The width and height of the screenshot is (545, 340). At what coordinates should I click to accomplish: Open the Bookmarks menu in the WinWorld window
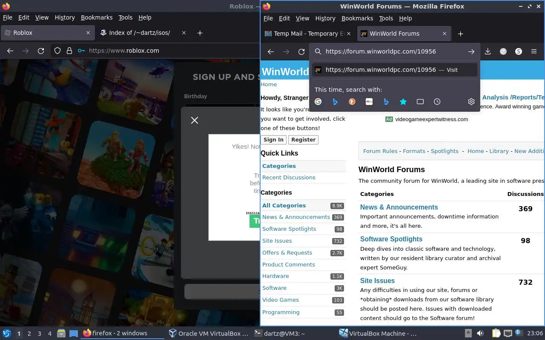(x=357, y=18)
